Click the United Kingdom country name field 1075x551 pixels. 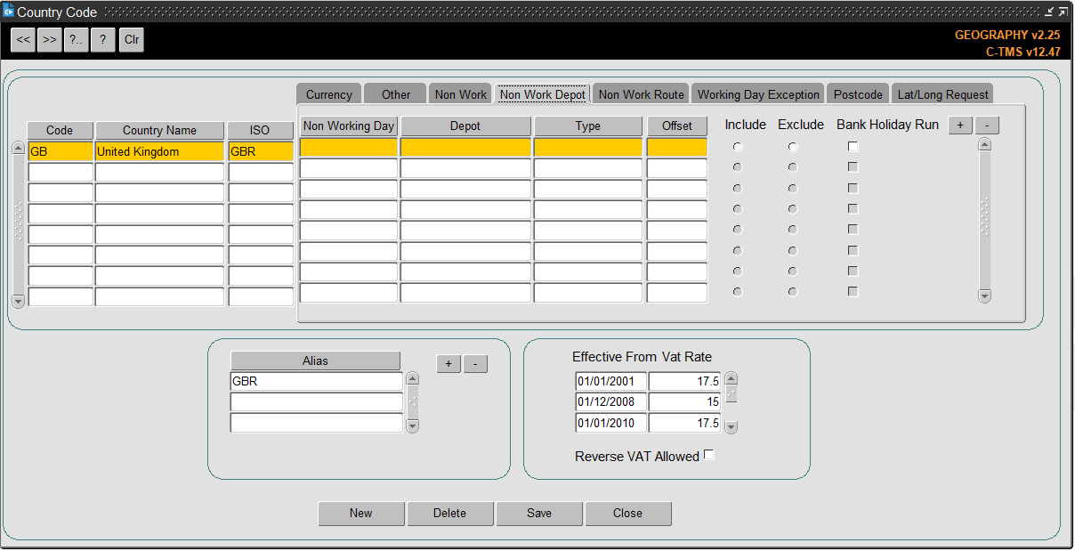(160, 151)
